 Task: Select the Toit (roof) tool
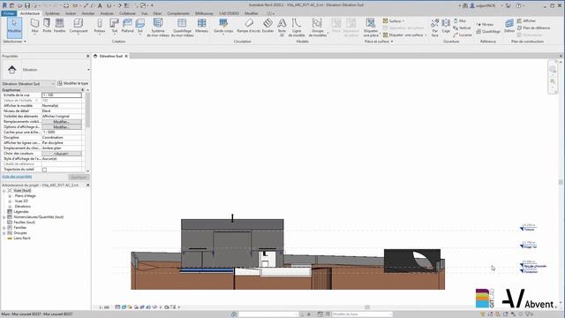114,26
